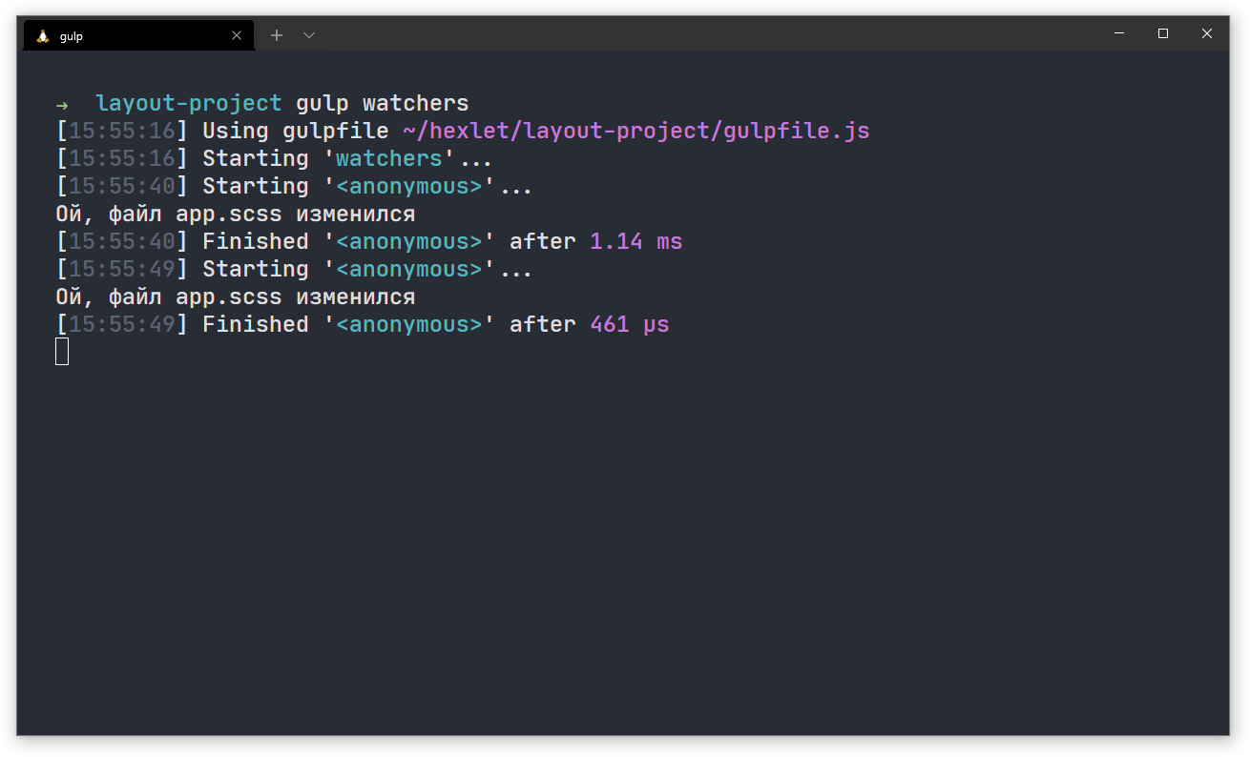
Task: Click the 'watchers' task name in quotes
Action: click(389, 158)
